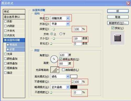The height and width of the screenshot is (101, 131).
Task: Click the 高度 field showing 60
Action: coord(64,63)
